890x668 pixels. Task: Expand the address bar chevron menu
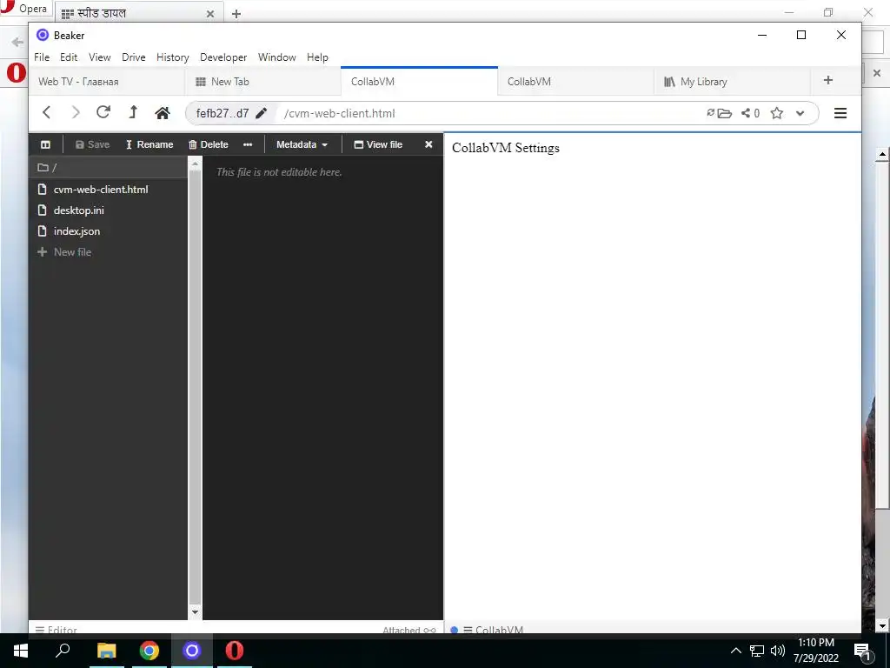point(800,113)
